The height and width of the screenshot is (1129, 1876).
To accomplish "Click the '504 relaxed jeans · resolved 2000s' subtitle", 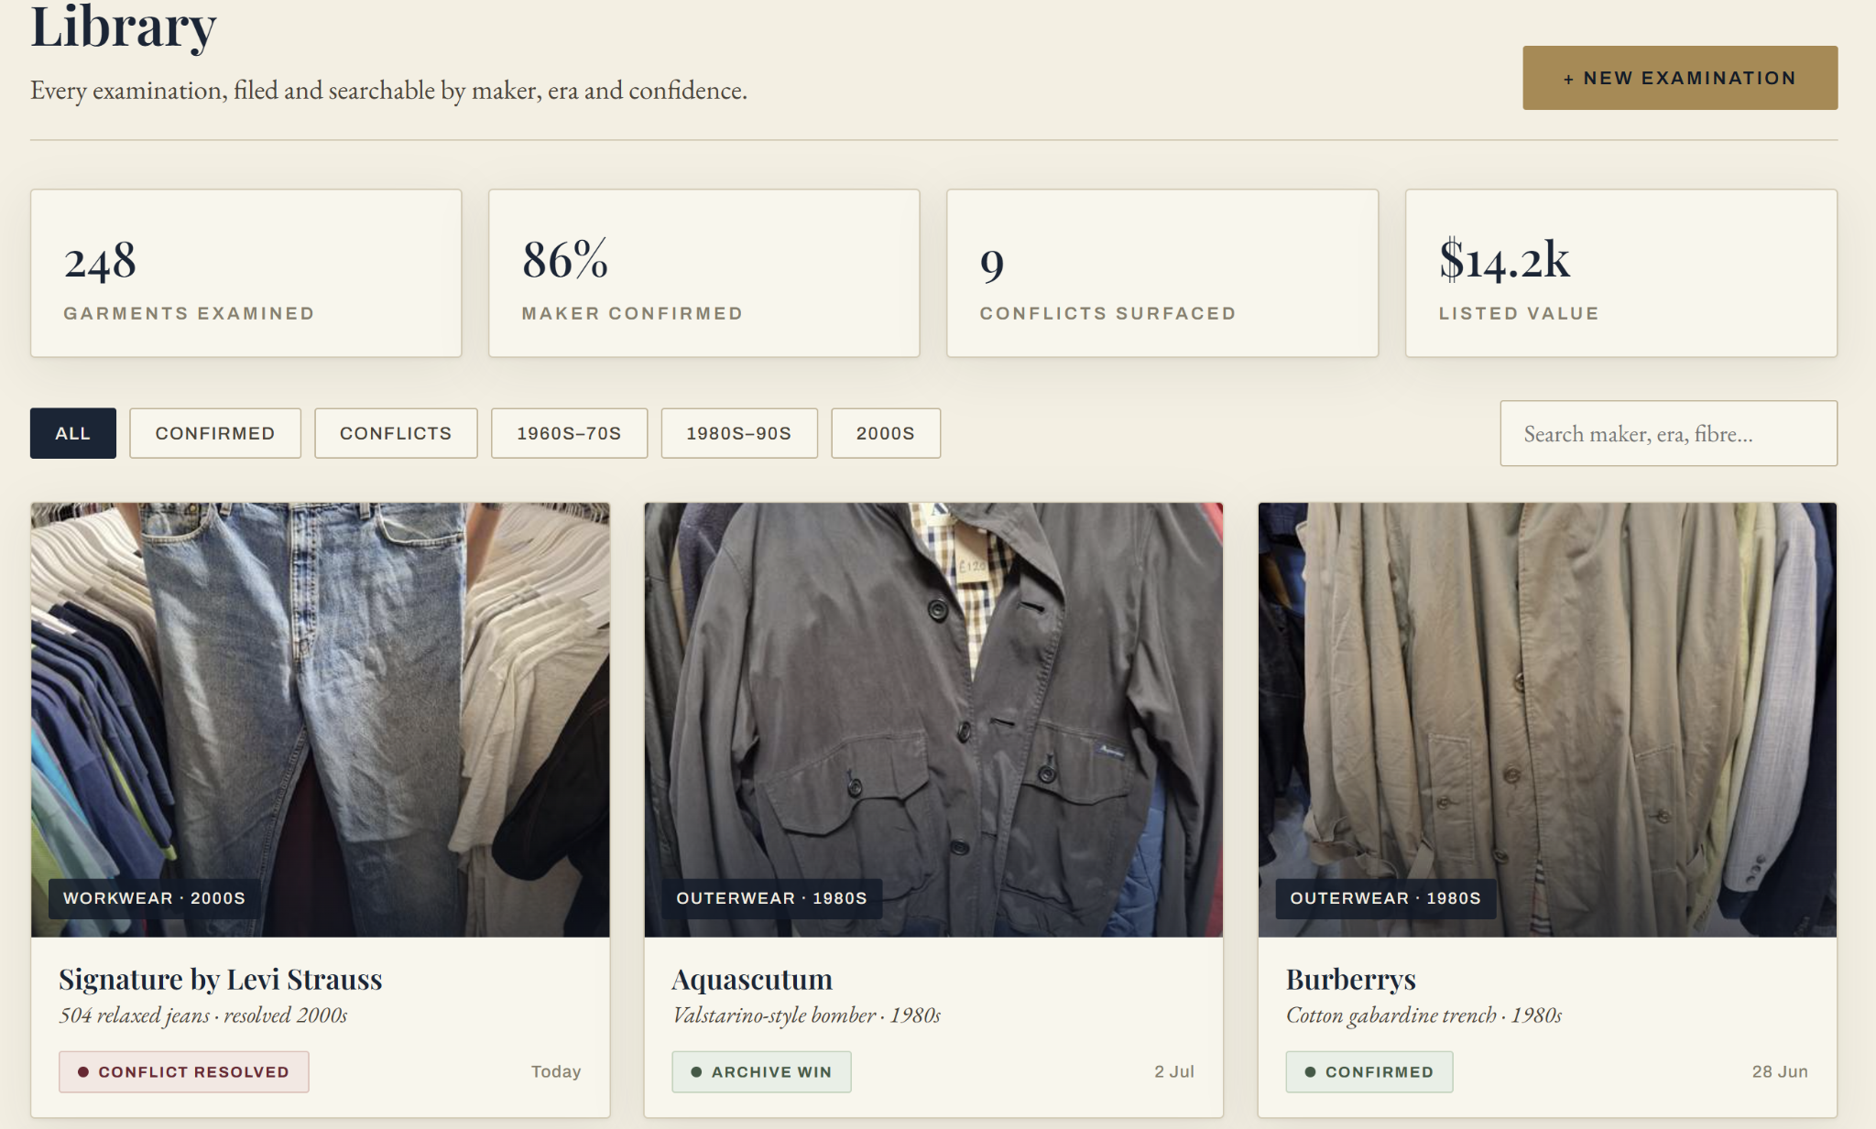I will (x=203, y=1015).
